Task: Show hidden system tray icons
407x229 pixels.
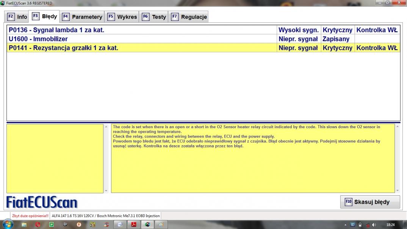Action: coord(346,225)
